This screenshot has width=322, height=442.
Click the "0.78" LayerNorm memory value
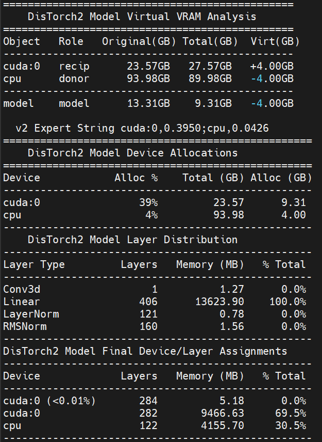click(231, 314)
